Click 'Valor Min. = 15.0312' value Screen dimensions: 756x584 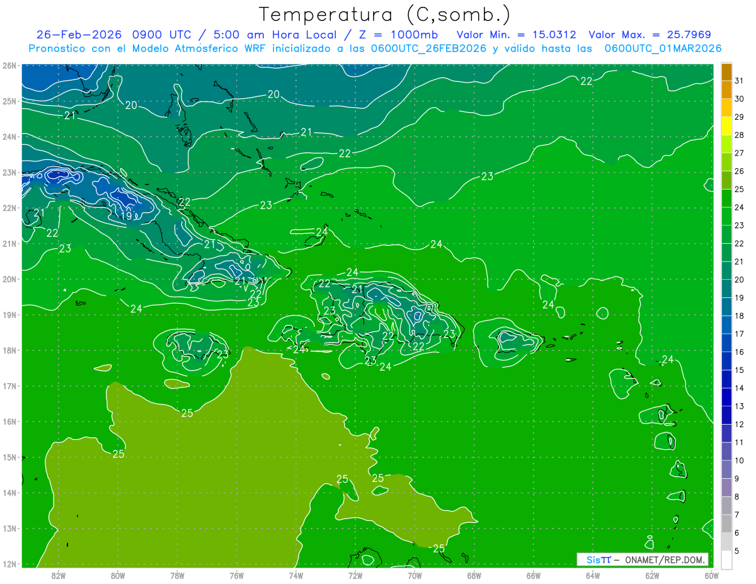pyautogui.click(x=516, y=35)
